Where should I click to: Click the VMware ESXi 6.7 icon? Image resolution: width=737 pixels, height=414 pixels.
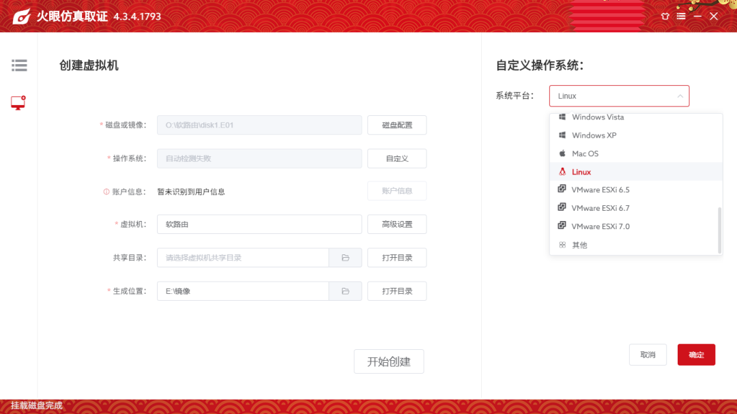tap(562, 207)
